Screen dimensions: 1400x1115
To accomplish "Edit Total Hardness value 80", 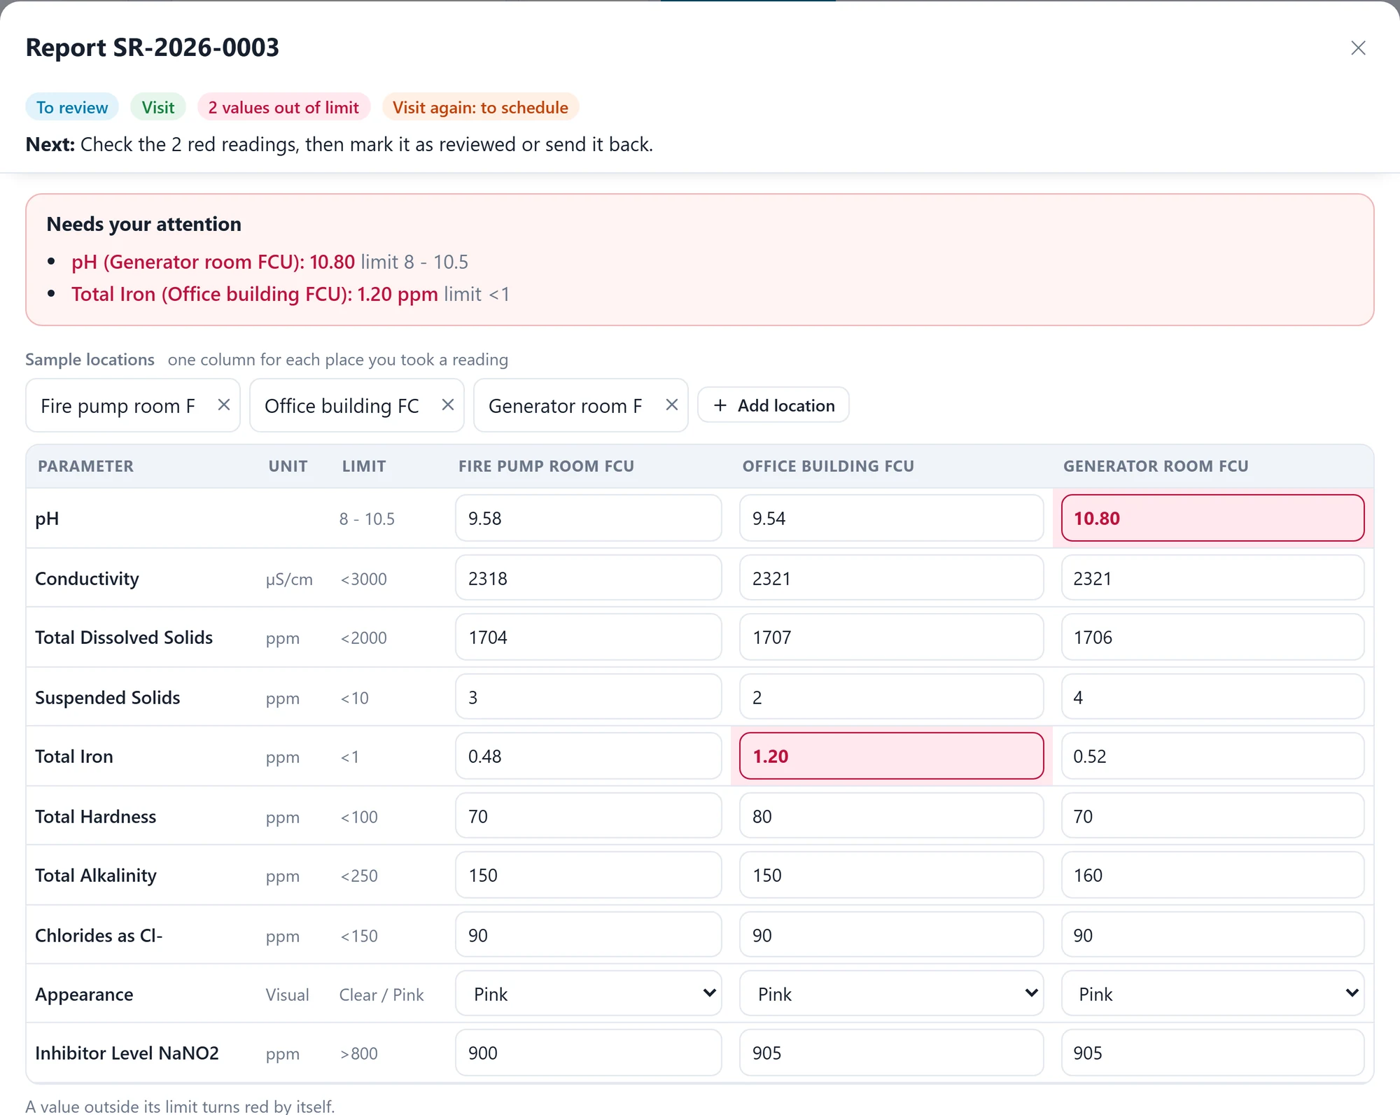I will click(x=891, y=816).
